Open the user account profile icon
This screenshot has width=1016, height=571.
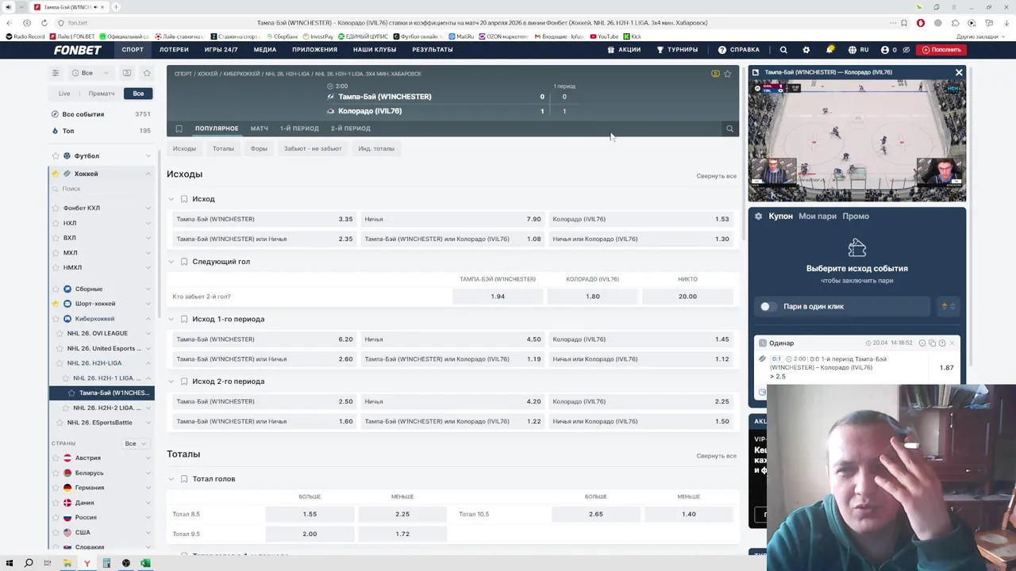pyautogui.click(x=885, y=50)
